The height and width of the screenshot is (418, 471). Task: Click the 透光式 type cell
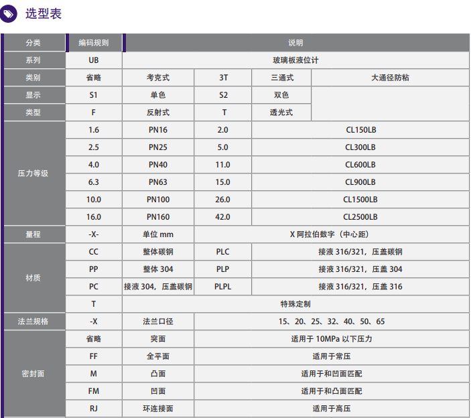tap(281, 113)
